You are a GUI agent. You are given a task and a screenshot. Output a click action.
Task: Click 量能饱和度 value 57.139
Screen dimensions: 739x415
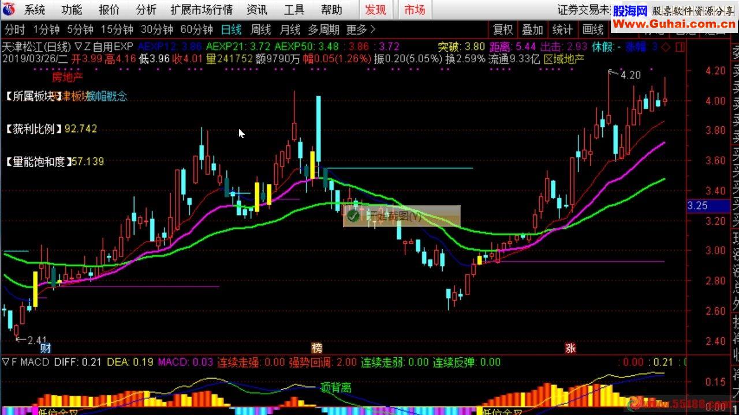click(x=87, y=161)
